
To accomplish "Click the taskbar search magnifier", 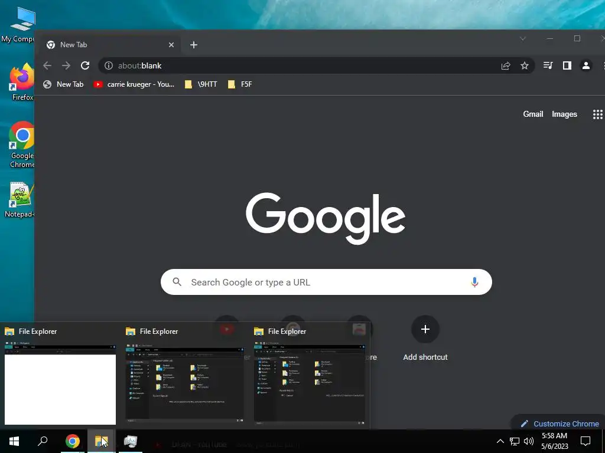I will [43, 441].
